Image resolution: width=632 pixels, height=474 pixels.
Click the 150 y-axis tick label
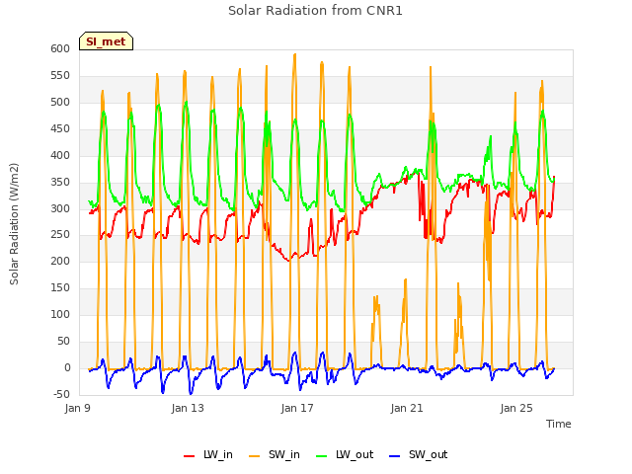tap(60, 287)
